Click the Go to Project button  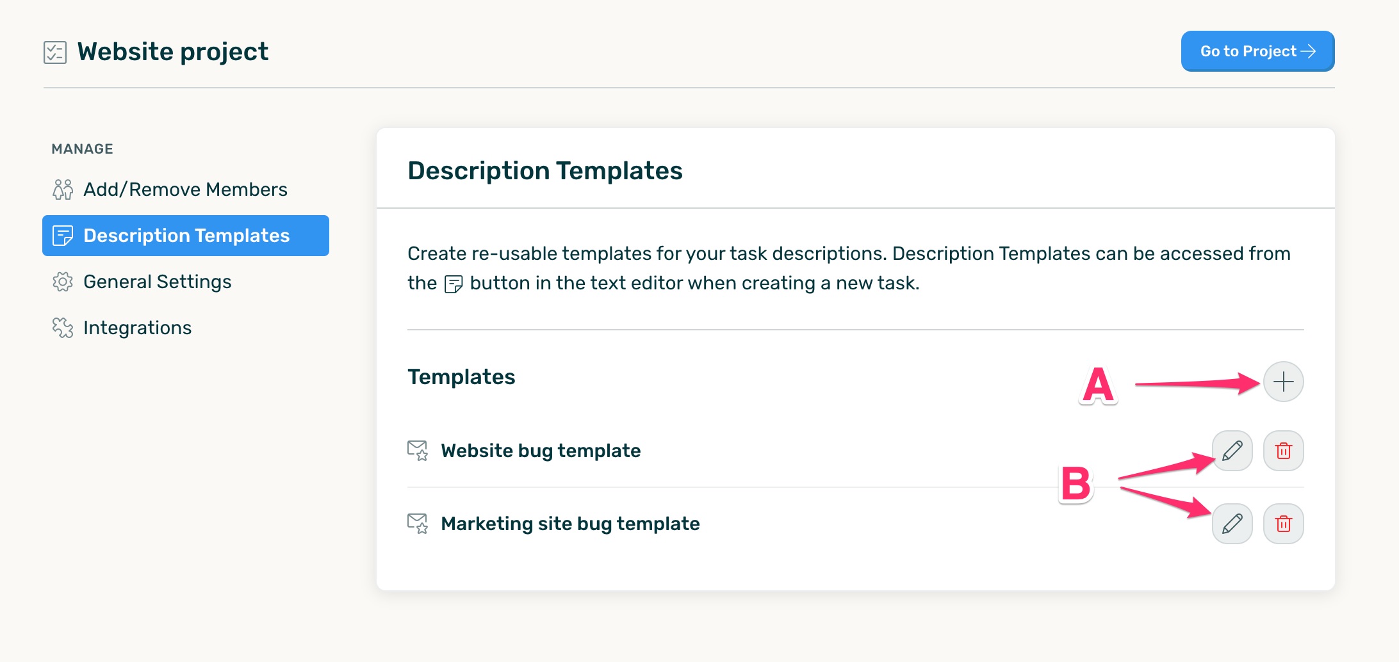coord(1257,51)
